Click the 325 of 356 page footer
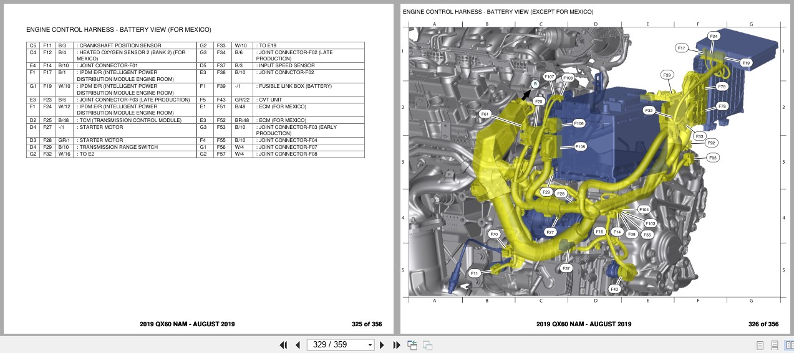 tap(367, 324)
